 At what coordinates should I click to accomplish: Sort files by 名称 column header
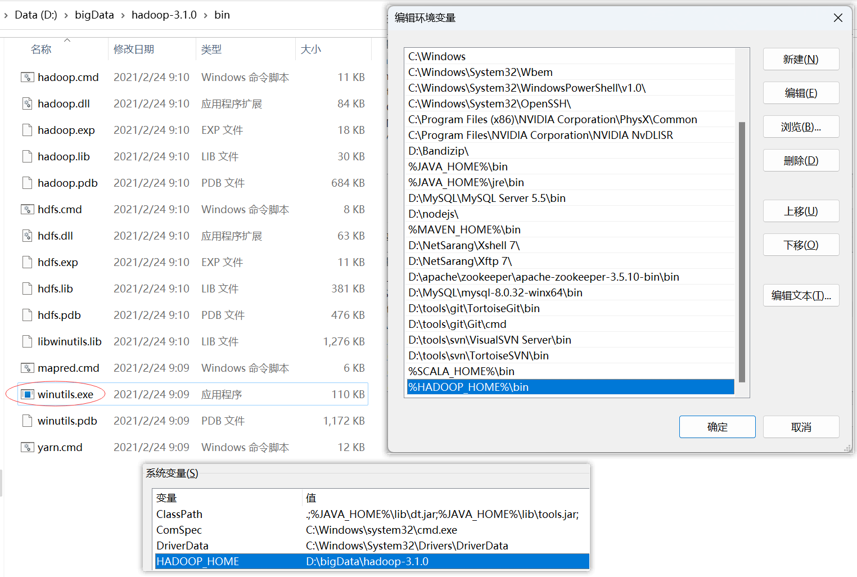41,49
